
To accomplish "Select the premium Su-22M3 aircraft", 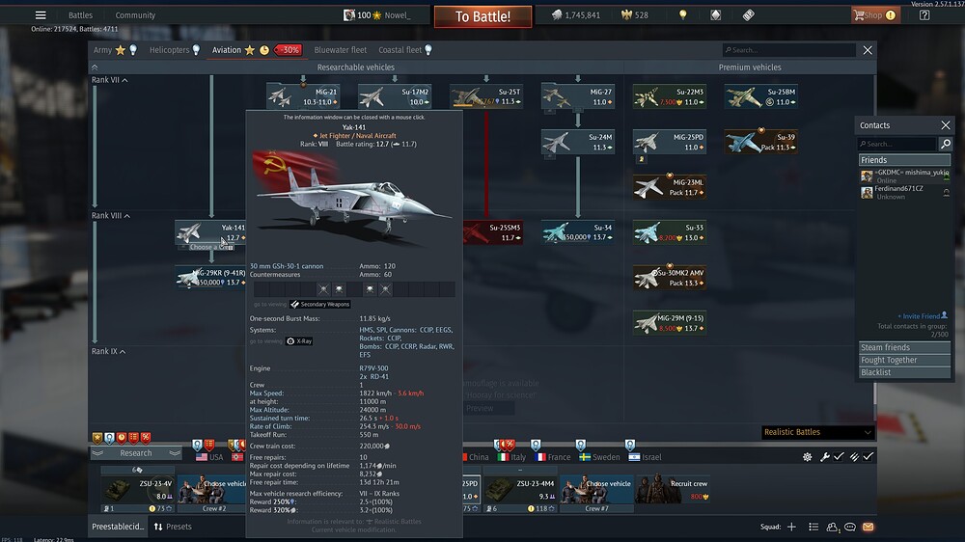I will [x=670, y=96].
